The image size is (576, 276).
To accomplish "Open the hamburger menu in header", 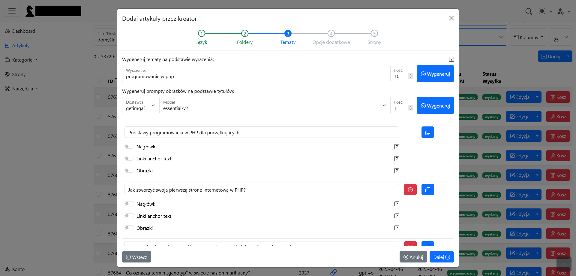I will (12, 11).
